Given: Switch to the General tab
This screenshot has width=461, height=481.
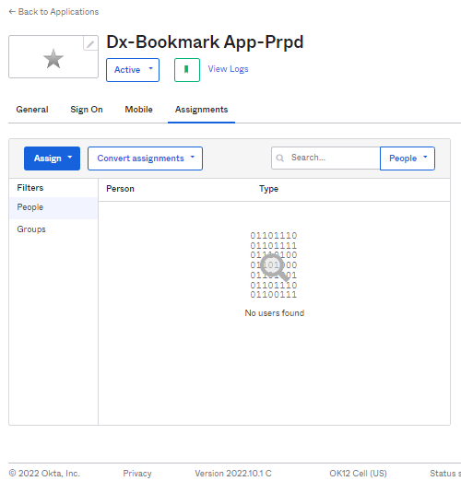Looking at the screenshot, I should click(x=32, y=110).
